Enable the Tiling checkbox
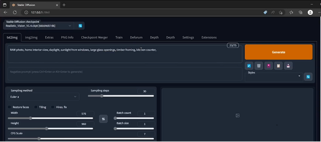 36,107
